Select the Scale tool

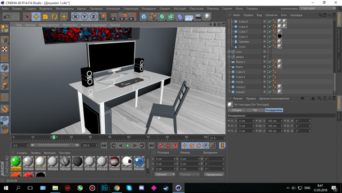click(x=45, y=17)
